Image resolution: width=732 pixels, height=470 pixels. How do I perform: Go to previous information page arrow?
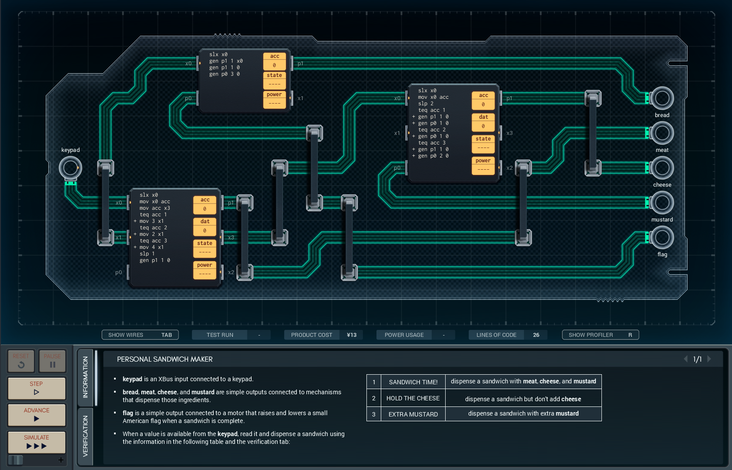pyautogui.click(x=686, y=359)
